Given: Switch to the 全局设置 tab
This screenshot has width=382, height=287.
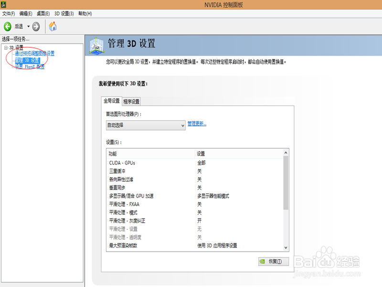Looking at the screenshot, I should (112, 101).
